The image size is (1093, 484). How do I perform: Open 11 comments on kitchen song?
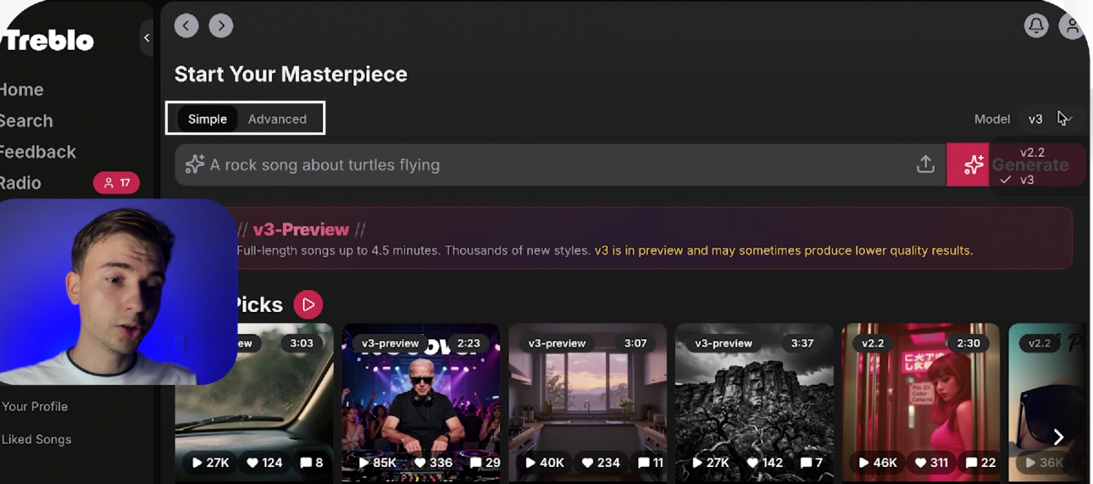[x=650, y=462]
